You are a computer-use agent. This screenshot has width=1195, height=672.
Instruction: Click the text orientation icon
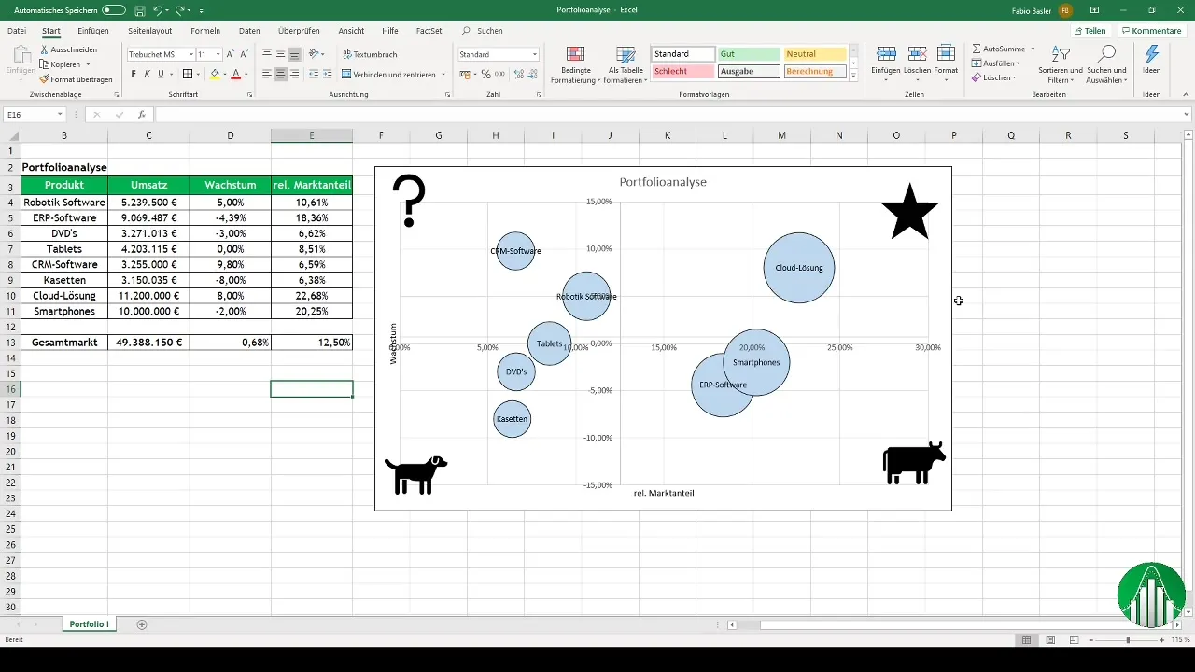tap(315, 54)
